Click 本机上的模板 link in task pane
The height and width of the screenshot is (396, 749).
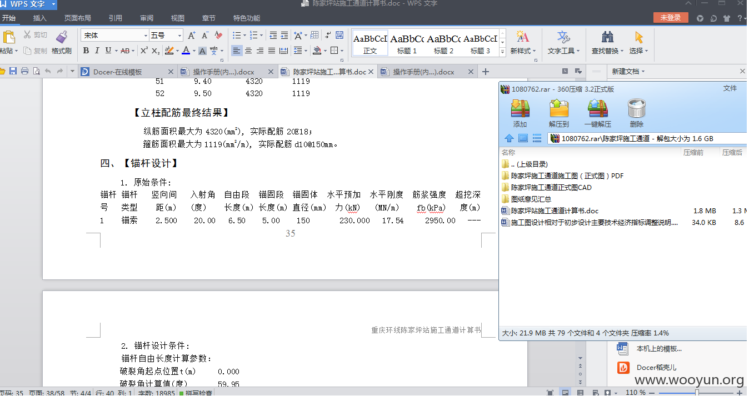(659, 349)
